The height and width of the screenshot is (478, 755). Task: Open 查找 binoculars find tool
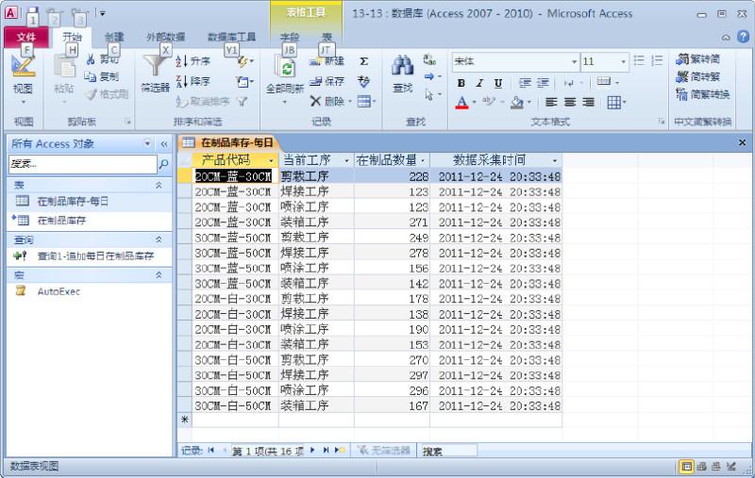point(403,66)
